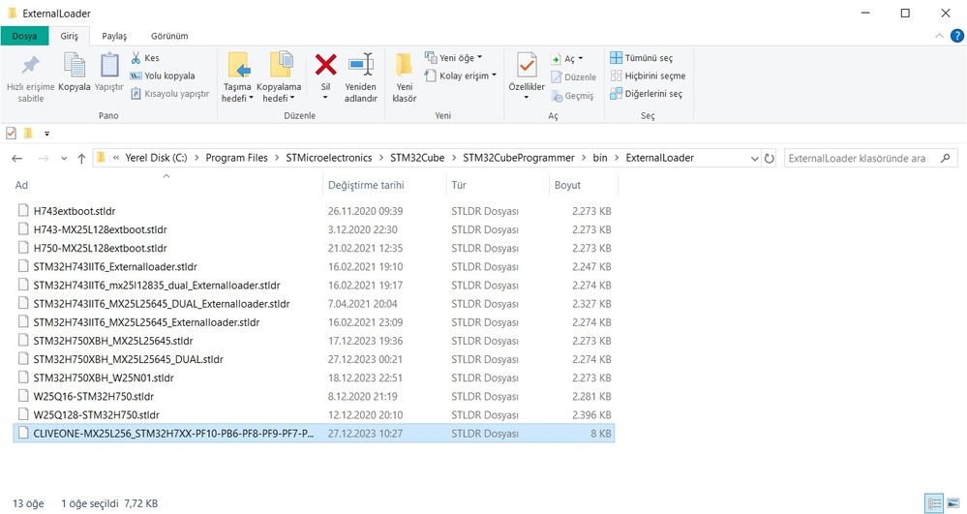Create a new folder with Yeni klasör
The width and height of the screenshot is (967, 514).
click(x=404, y=78)
